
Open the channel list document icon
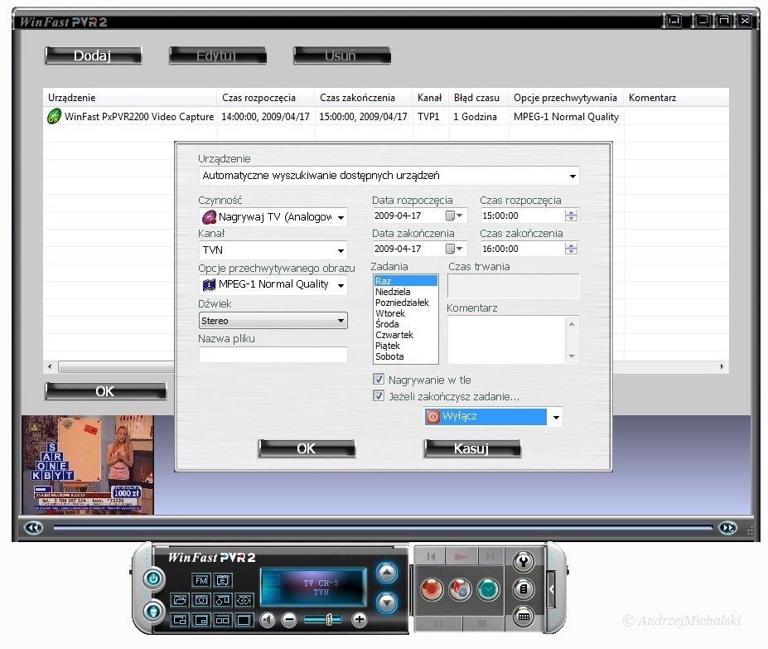(x=524, y=589)
